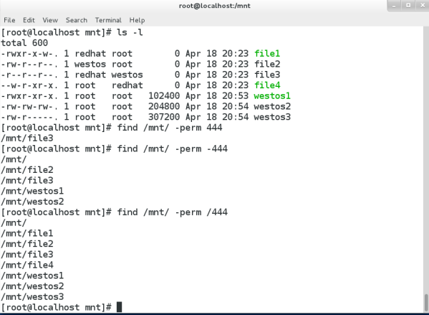Click the 'find /mnt/ -perm 444' command

(170, 128)
